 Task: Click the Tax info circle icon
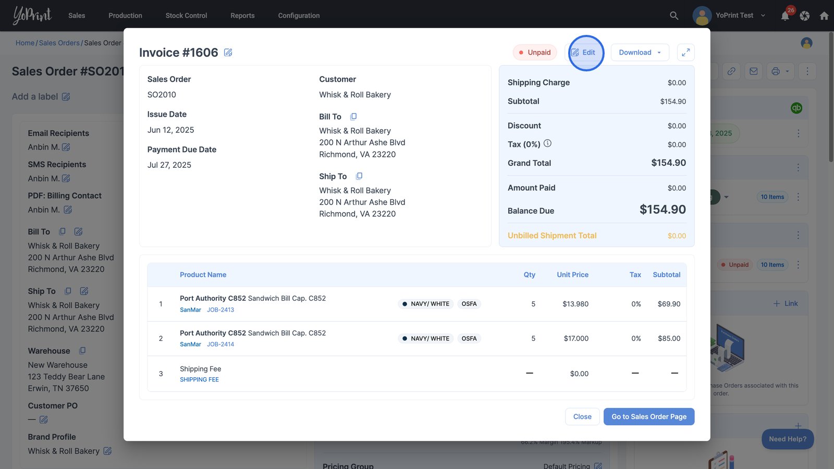point(547,144)
